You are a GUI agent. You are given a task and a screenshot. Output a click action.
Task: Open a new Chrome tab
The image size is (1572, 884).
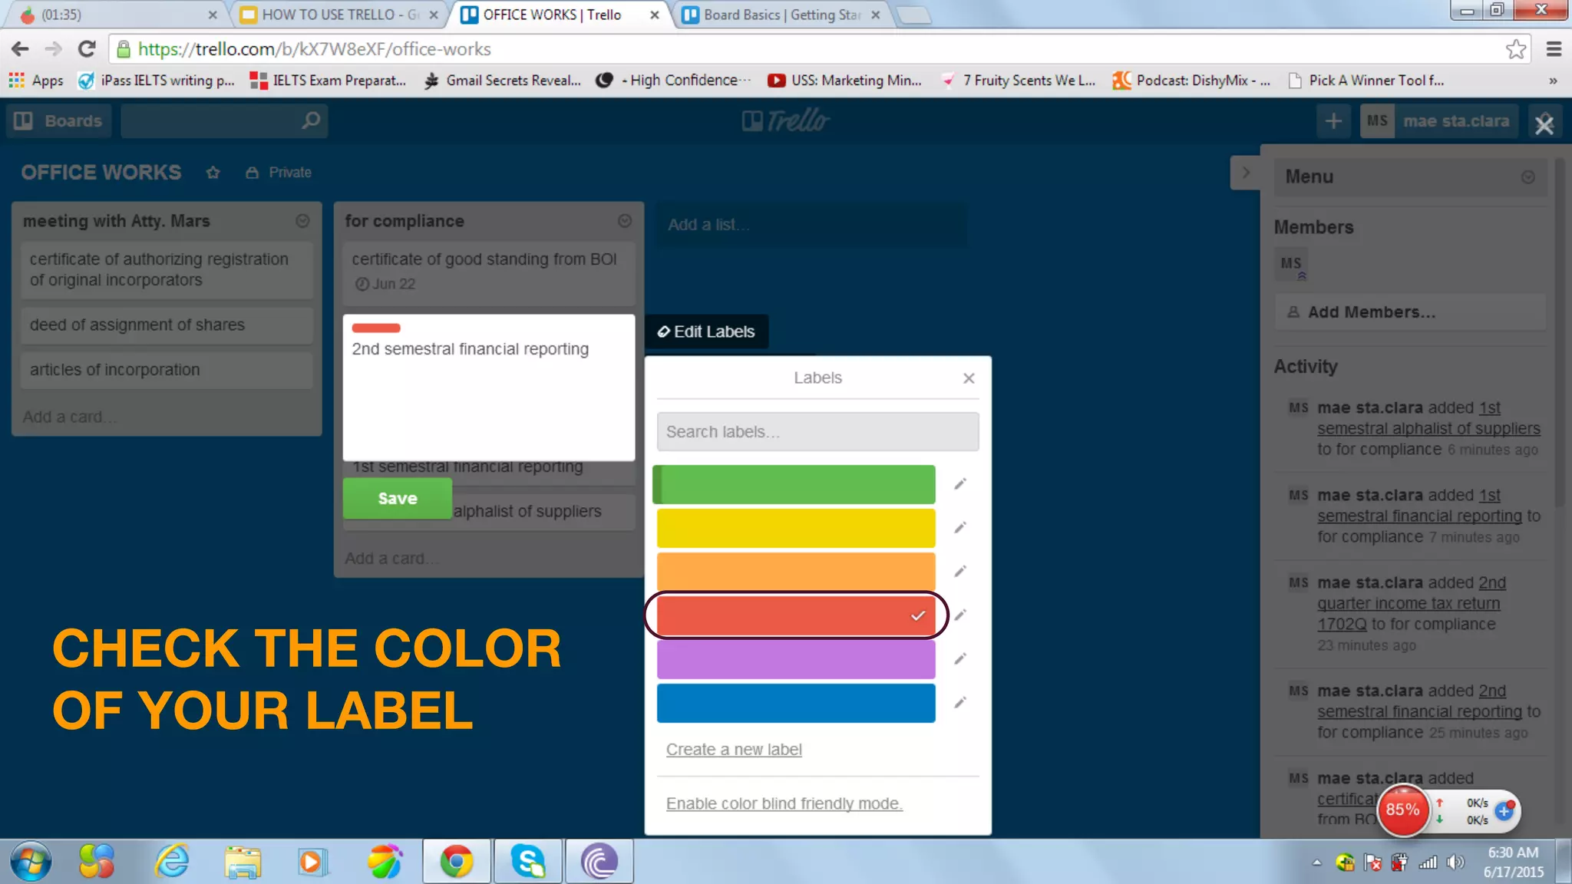coord(913,15)
